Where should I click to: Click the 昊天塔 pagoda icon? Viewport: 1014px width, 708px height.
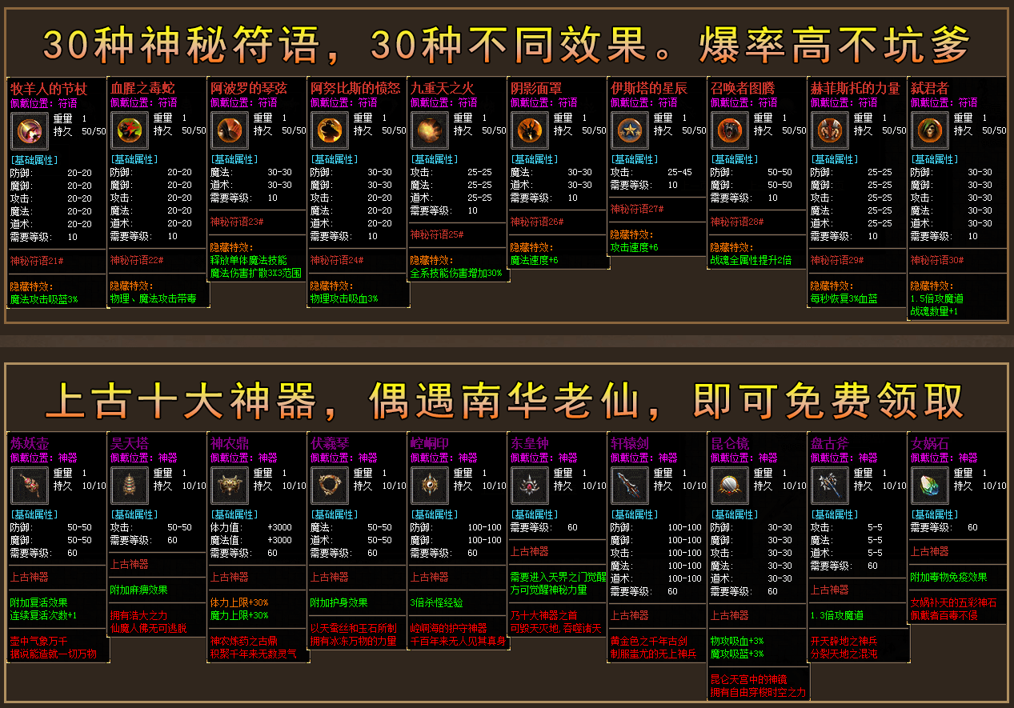coord(130,486)
